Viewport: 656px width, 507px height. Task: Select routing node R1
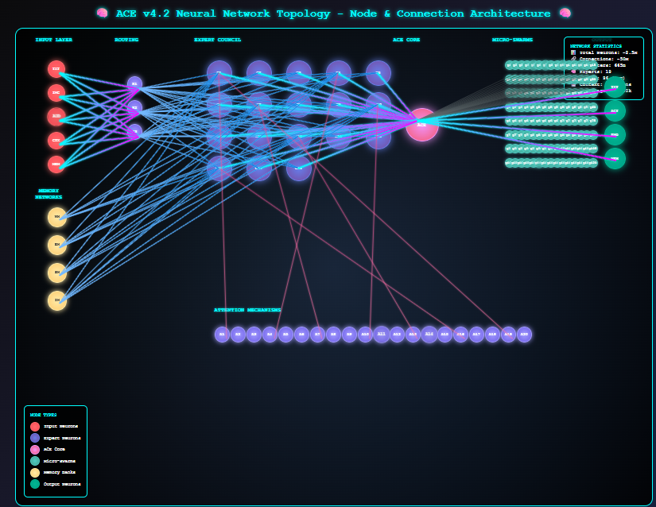[134, 83]
